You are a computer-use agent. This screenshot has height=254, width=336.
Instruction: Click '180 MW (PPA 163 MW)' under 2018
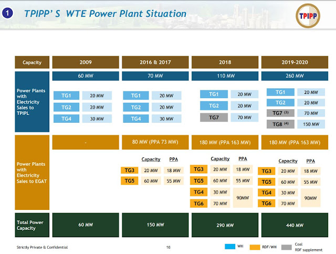[225, 142]
